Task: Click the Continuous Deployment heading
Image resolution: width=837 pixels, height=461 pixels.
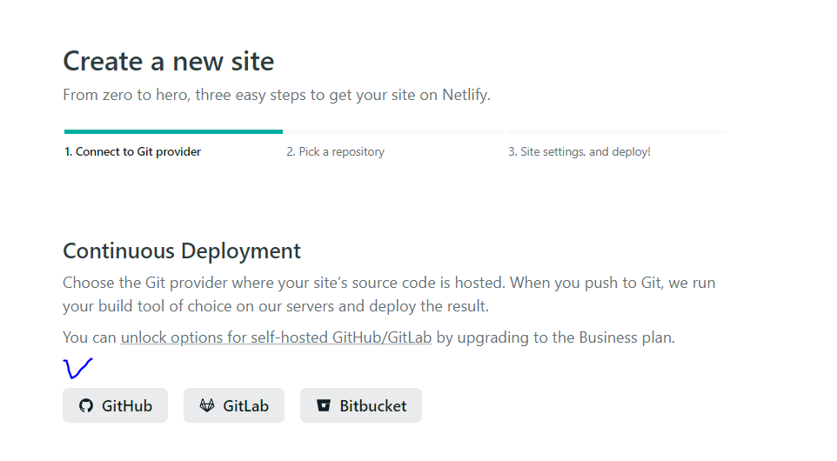Action: coord(182,251)
